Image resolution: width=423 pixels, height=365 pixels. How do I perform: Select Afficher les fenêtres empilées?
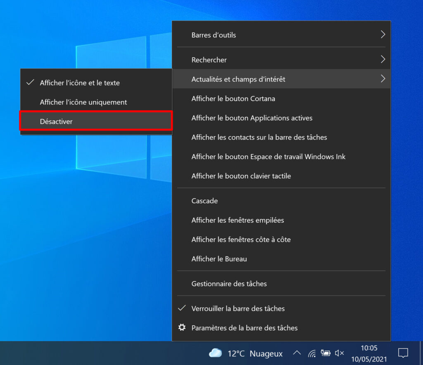(x=281, y=220)
